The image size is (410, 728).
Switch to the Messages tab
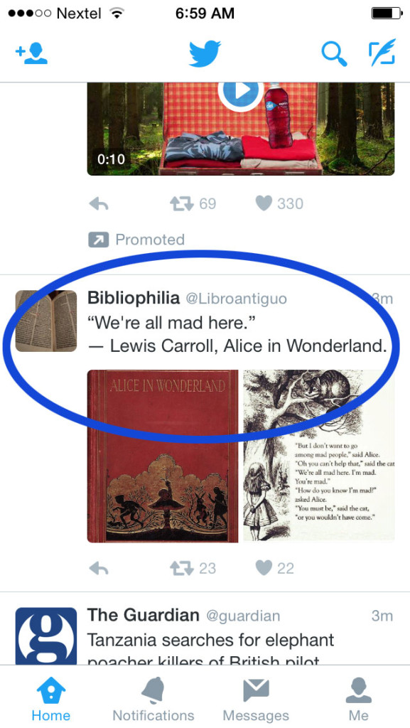tap(256, 699)
